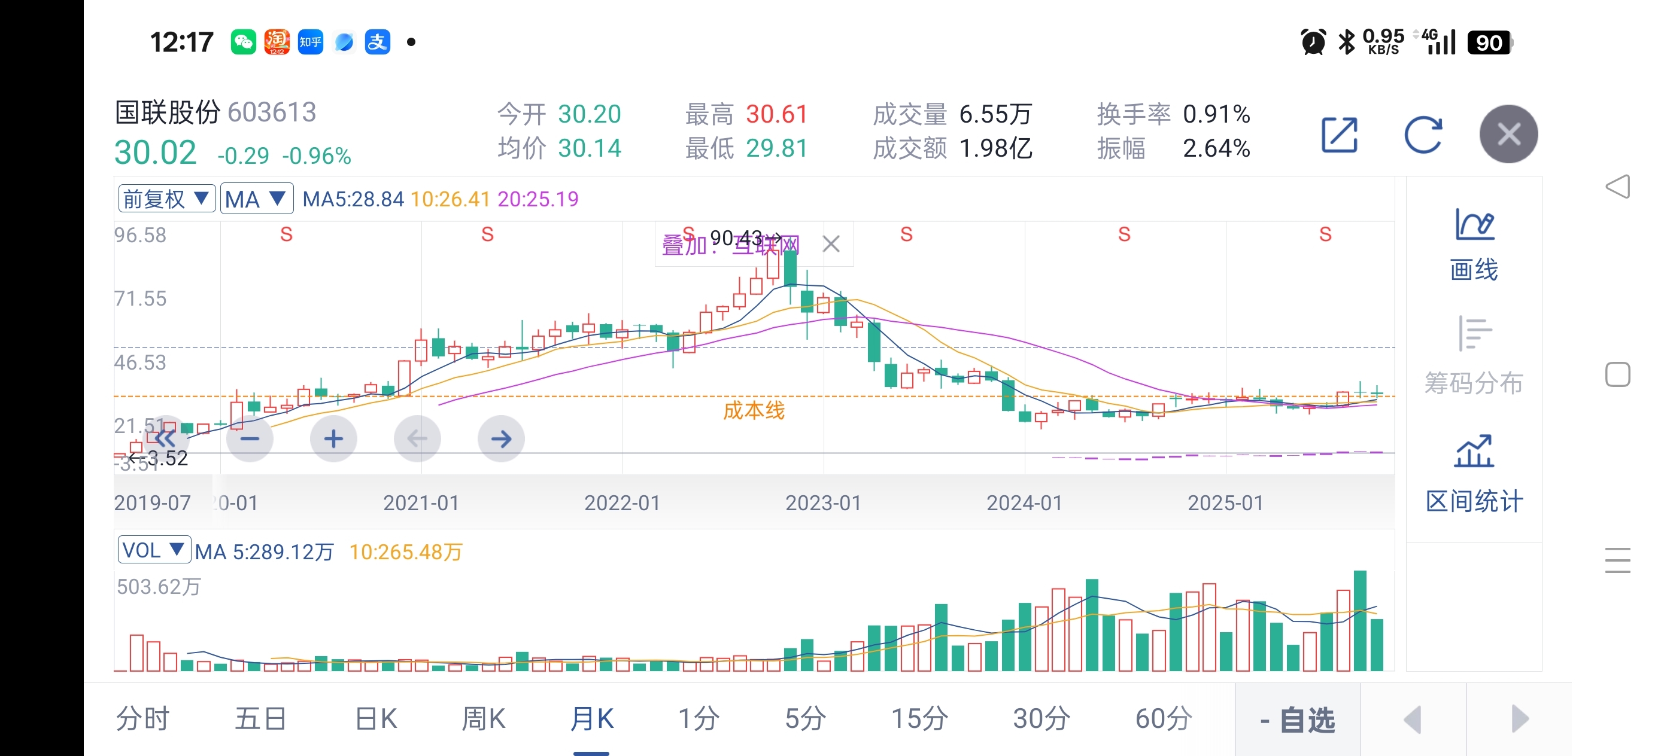The width and height of the screenshot is (1664, 756).
Task: Close the 叠加 互联网 overlay label
Action: pyautogui.click(x=831, y=244)
